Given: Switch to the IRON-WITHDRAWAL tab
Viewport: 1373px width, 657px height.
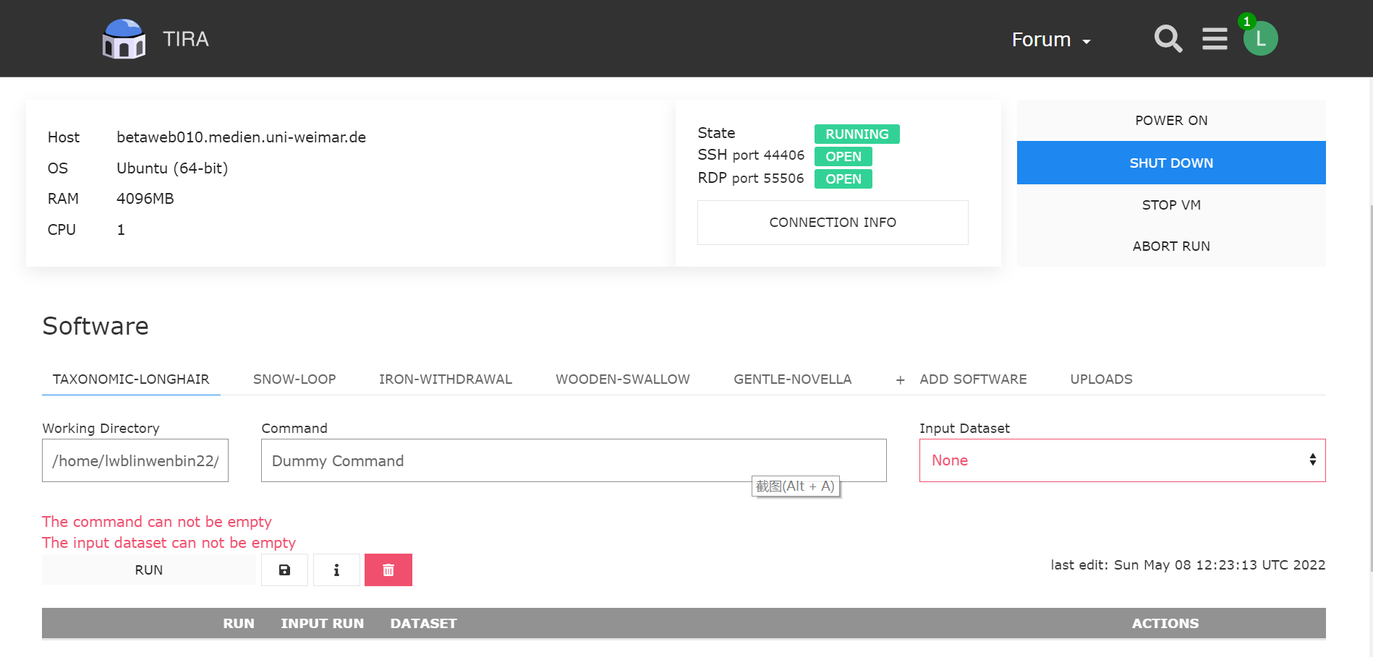Looking at the screenshot, I should click(446, 379).
